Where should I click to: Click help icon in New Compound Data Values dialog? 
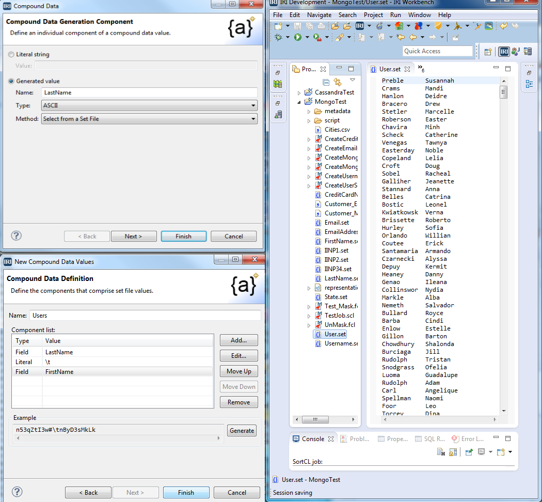(x=17, y=492)
